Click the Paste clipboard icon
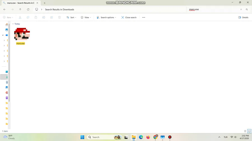The width and height of the screenshot is (252, 141). (36, 17)
